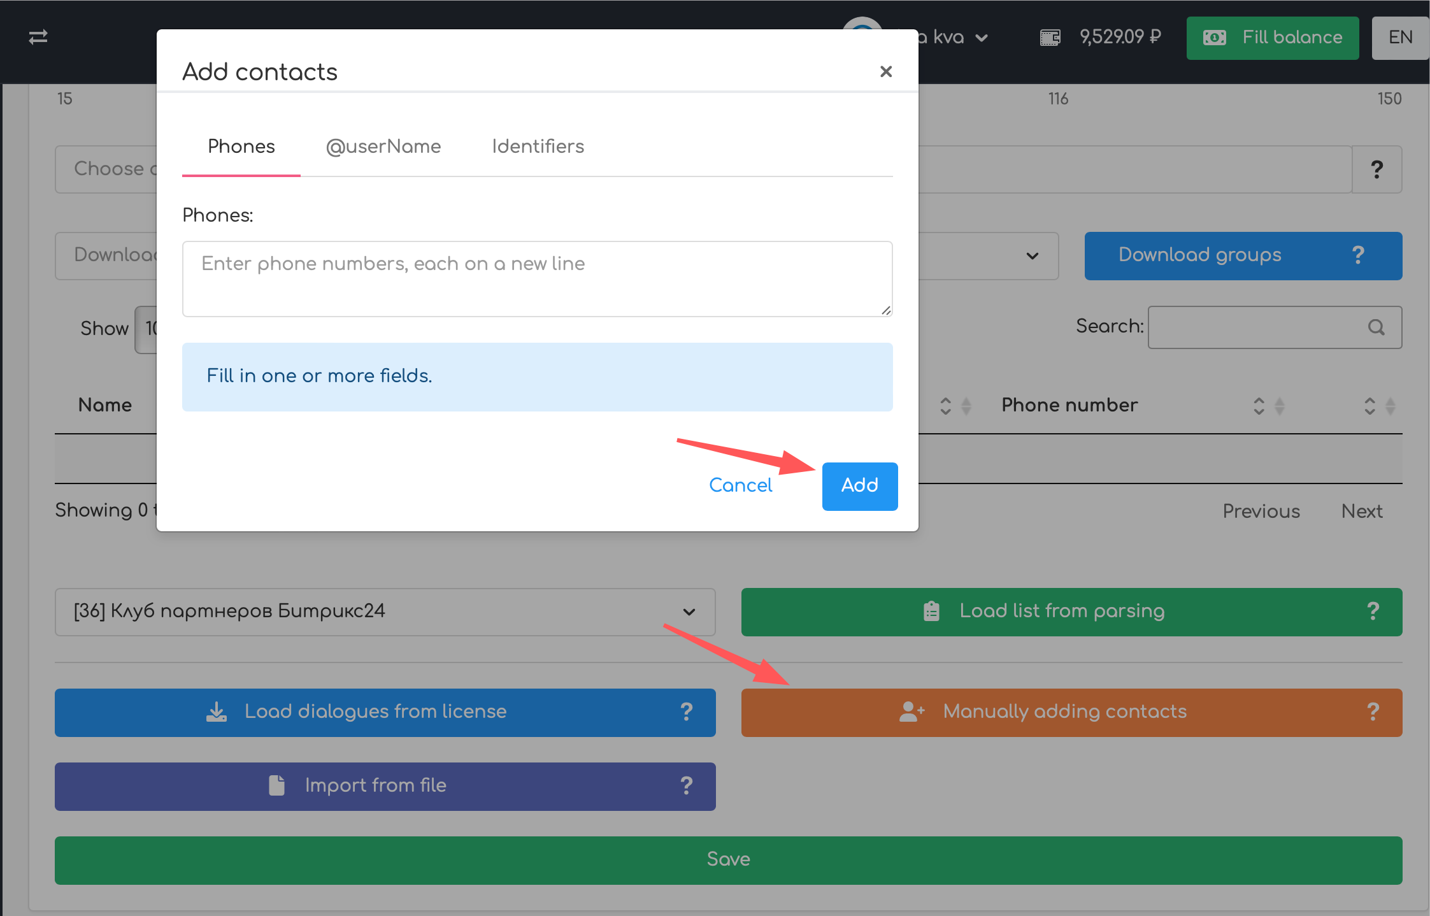This screenshot has width=1430, height=916.
Task: Click the phone numbers text area
Action: click(x=537, y=279)
